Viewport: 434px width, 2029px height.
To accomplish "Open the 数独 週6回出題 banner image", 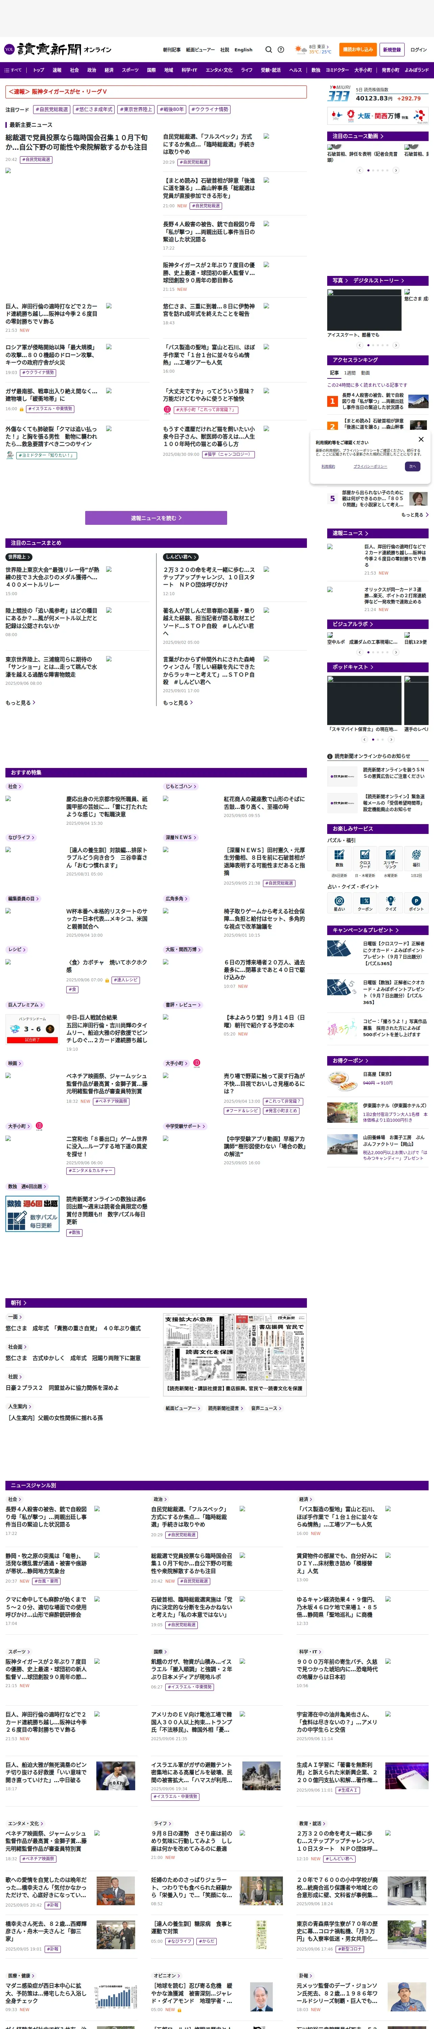I will (32, 1214).
